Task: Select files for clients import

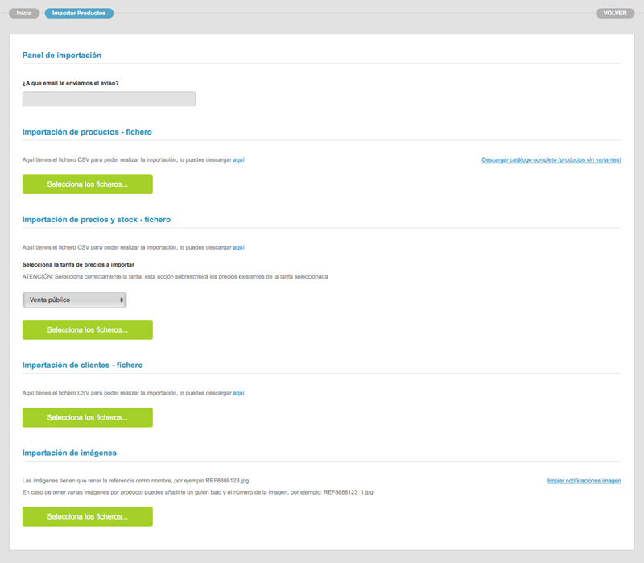Action: (x=87, y=417)
